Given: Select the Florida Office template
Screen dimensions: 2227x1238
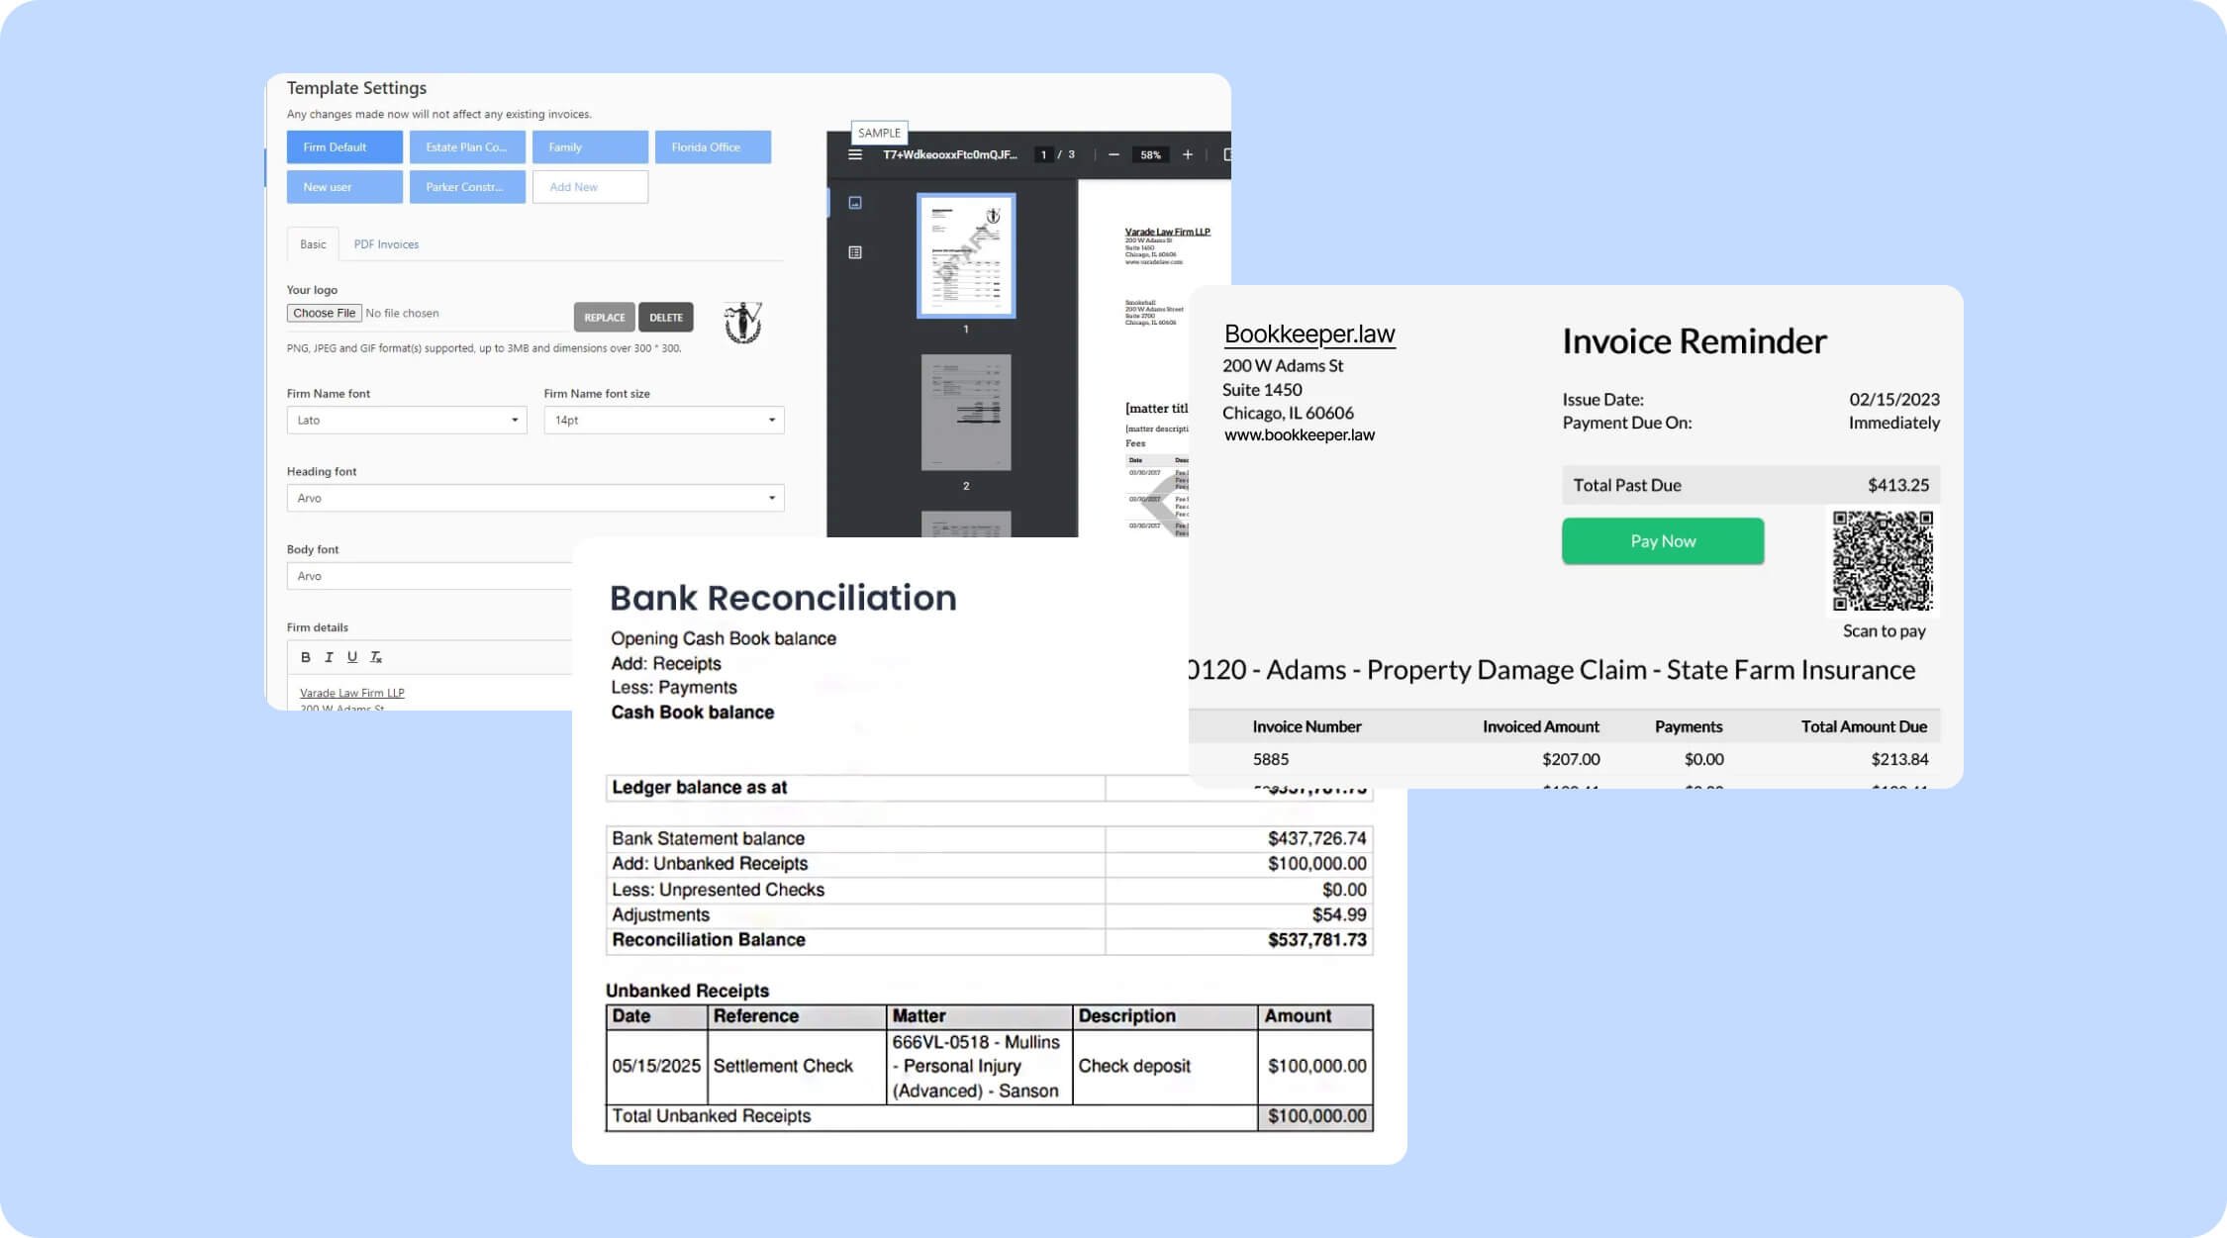Looking at the screenshot, I should pos(712,146).
